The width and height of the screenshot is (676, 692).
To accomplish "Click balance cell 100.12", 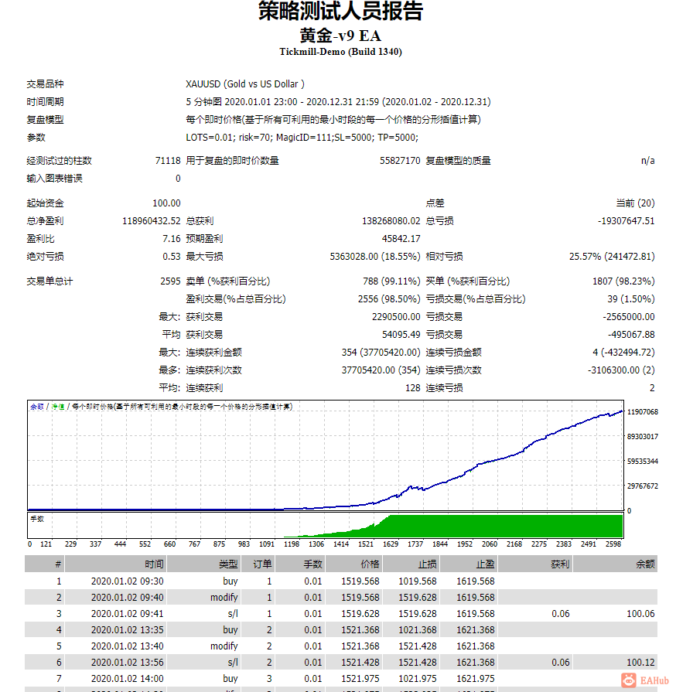I will pyautogui.click(x=640, y=663).
